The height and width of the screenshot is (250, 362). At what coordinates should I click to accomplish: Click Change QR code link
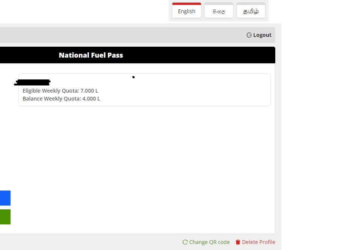tap(206, 242)
